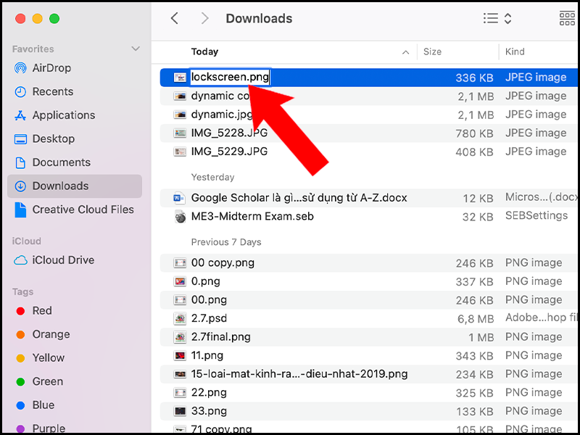Collapse the Favorites sidebar section

135,49
